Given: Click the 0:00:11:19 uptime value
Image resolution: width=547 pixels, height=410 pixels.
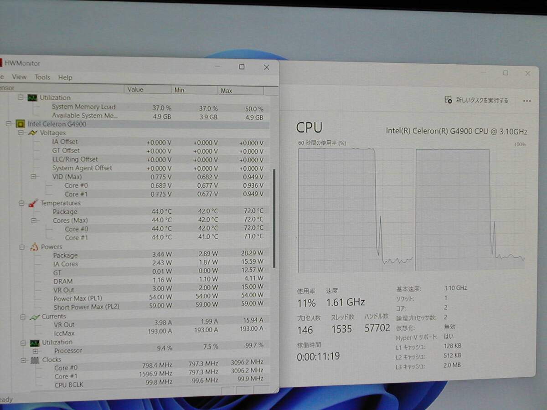Looking at the screenshot, I should (x=318, y=356).
